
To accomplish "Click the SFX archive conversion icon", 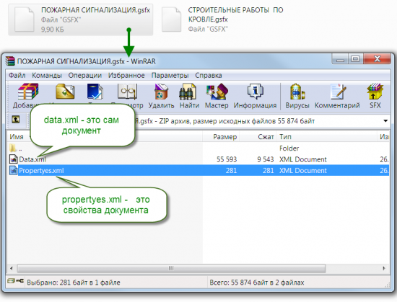I will pos(375,92).
